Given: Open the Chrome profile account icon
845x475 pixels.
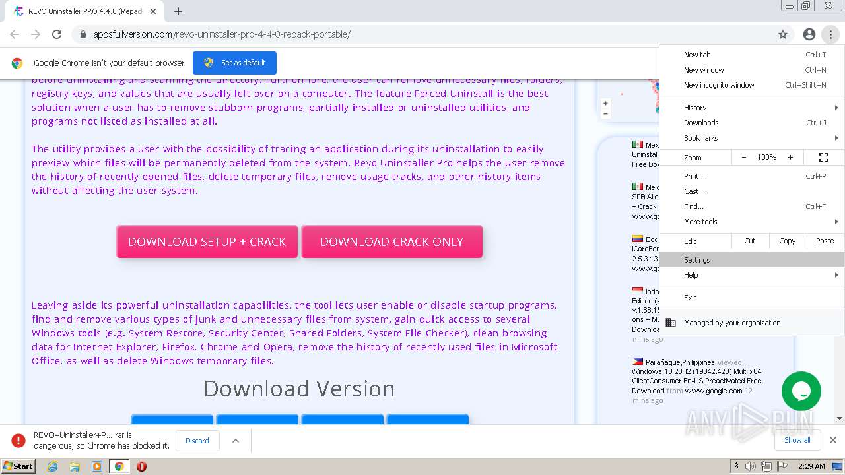Looking at the screenshot, I should tap(809, 34).
